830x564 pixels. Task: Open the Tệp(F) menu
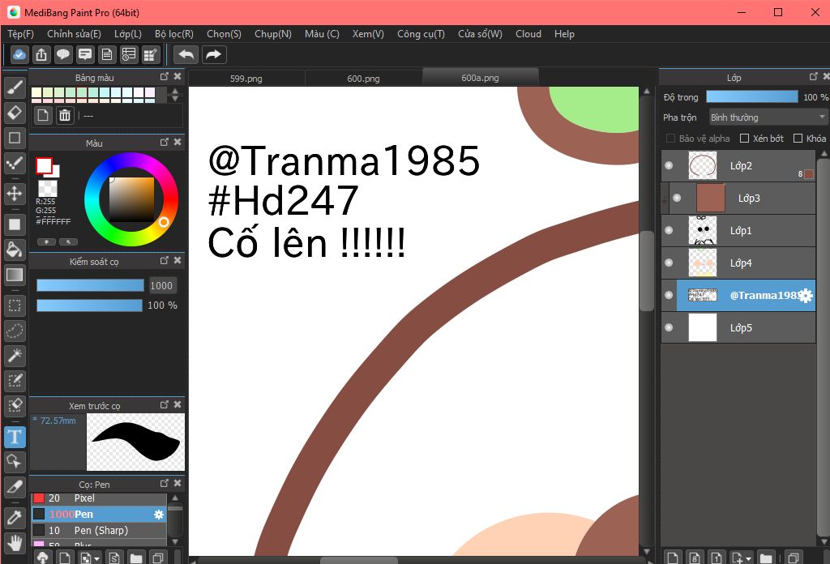click(x=20, y=34)
